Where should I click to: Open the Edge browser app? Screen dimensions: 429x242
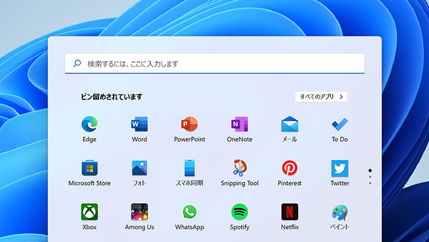[x=89, y=129]
